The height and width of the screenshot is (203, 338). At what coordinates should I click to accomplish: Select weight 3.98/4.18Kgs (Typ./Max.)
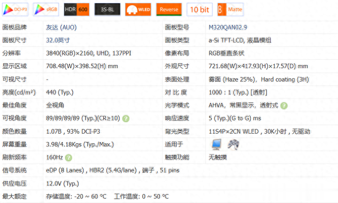[80, 144]
